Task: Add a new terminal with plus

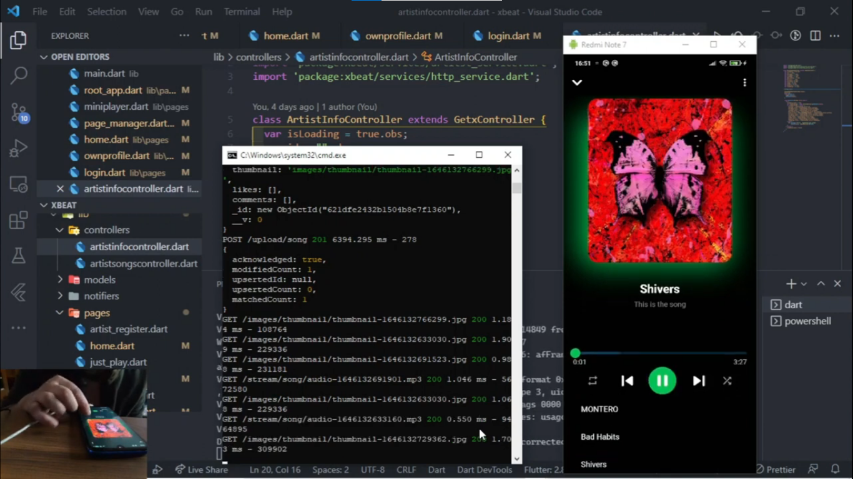Action: click(x=791, y=284)
